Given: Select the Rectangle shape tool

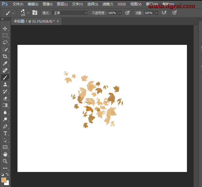Looking at the screenshot, I should click(x=5, y=147).
